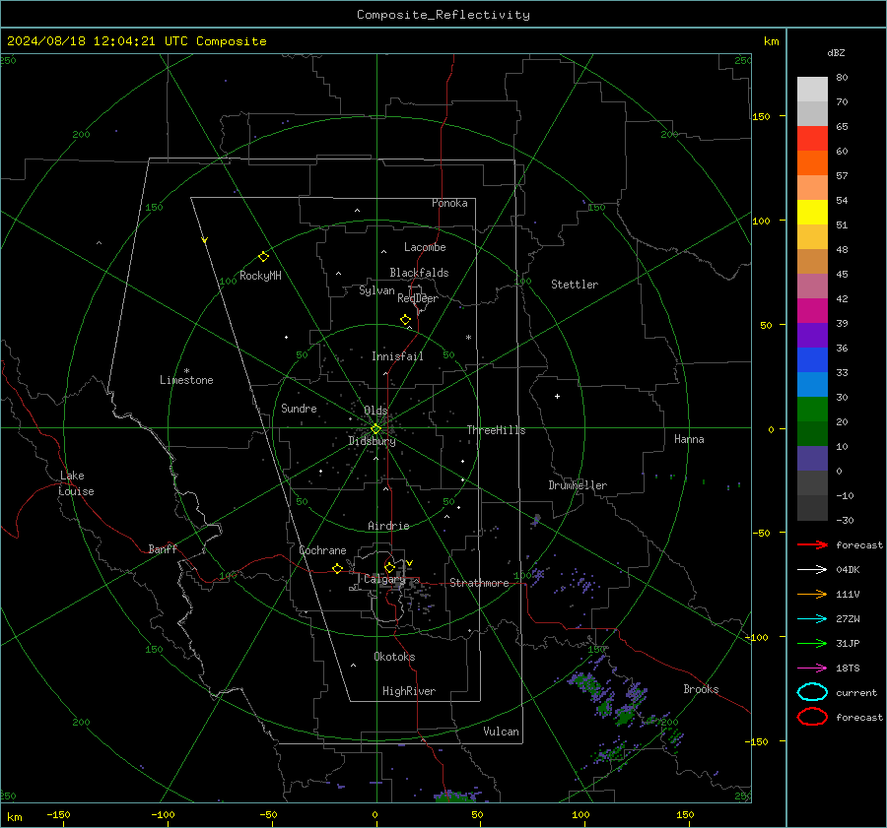
Task: Select the RedDeer city label
Action: (x=418, y=298)
